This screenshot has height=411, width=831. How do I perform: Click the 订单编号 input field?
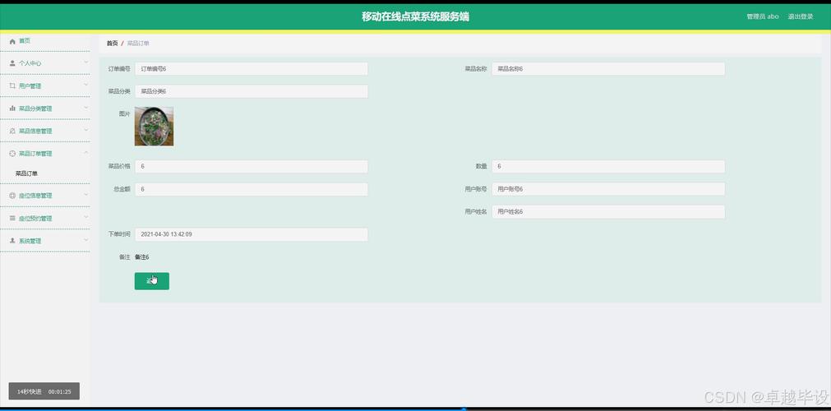pos(251,69)
